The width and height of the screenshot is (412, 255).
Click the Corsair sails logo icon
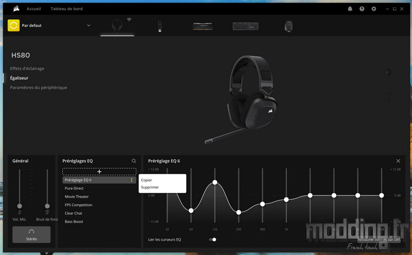16,9
